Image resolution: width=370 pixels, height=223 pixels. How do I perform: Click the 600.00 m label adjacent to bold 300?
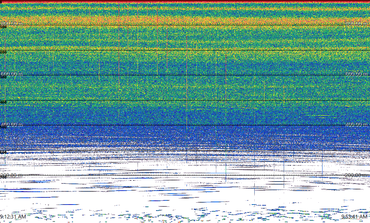point(11,73)
